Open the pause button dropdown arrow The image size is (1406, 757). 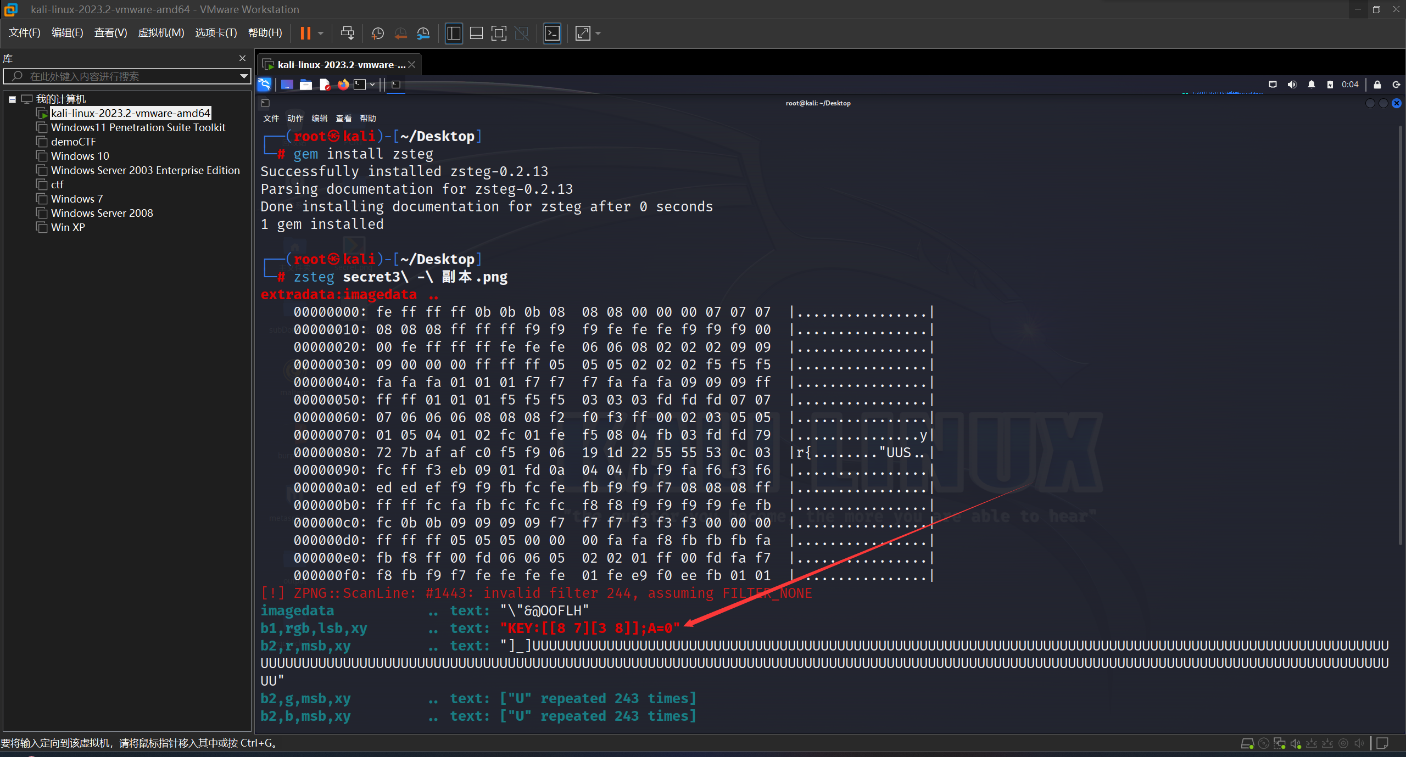(x=321, y=33)
